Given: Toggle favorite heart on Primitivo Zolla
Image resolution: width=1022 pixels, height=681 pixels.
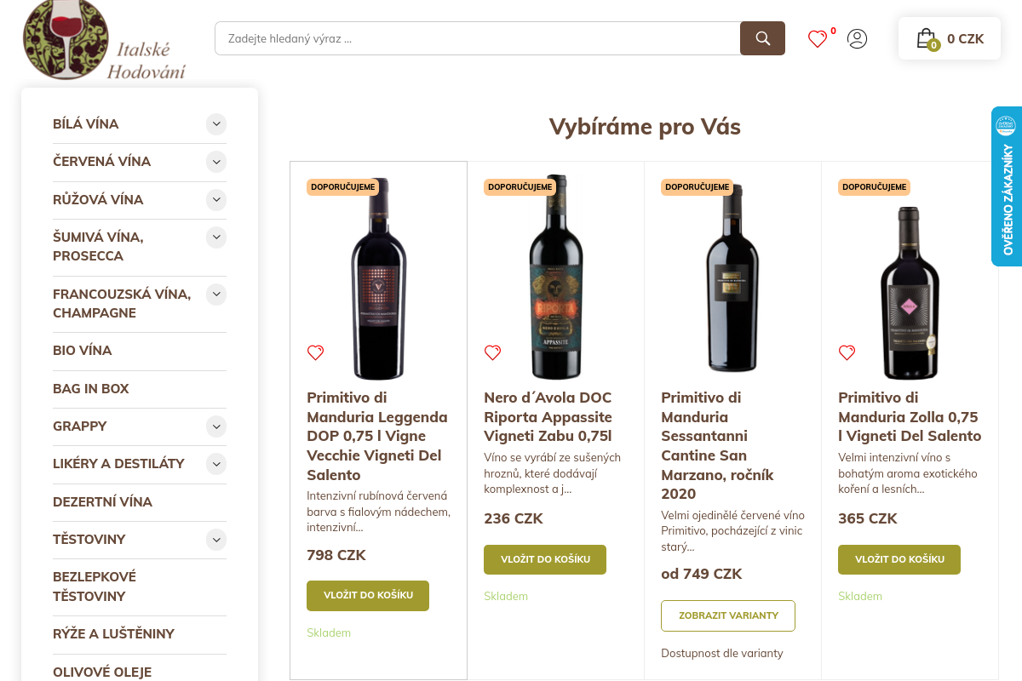Looking at the screenshot, I should point(847,352).
